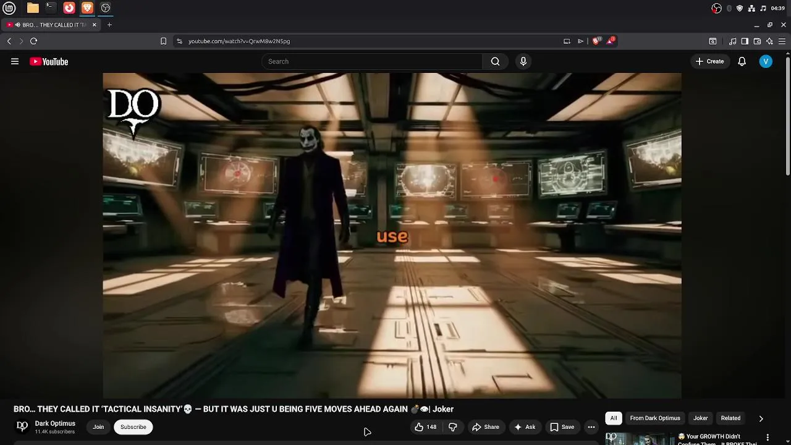Open the Dark Optimus channel avatar
This screenshot has width=791, height=445.
[x=22, y=426]
